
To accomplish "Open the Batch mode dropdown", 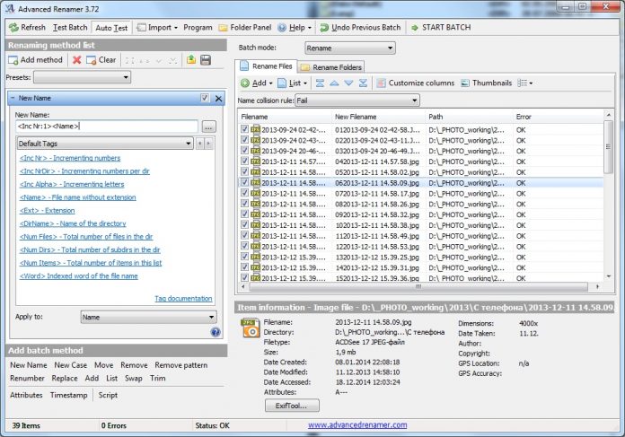I will coord(349,48).
